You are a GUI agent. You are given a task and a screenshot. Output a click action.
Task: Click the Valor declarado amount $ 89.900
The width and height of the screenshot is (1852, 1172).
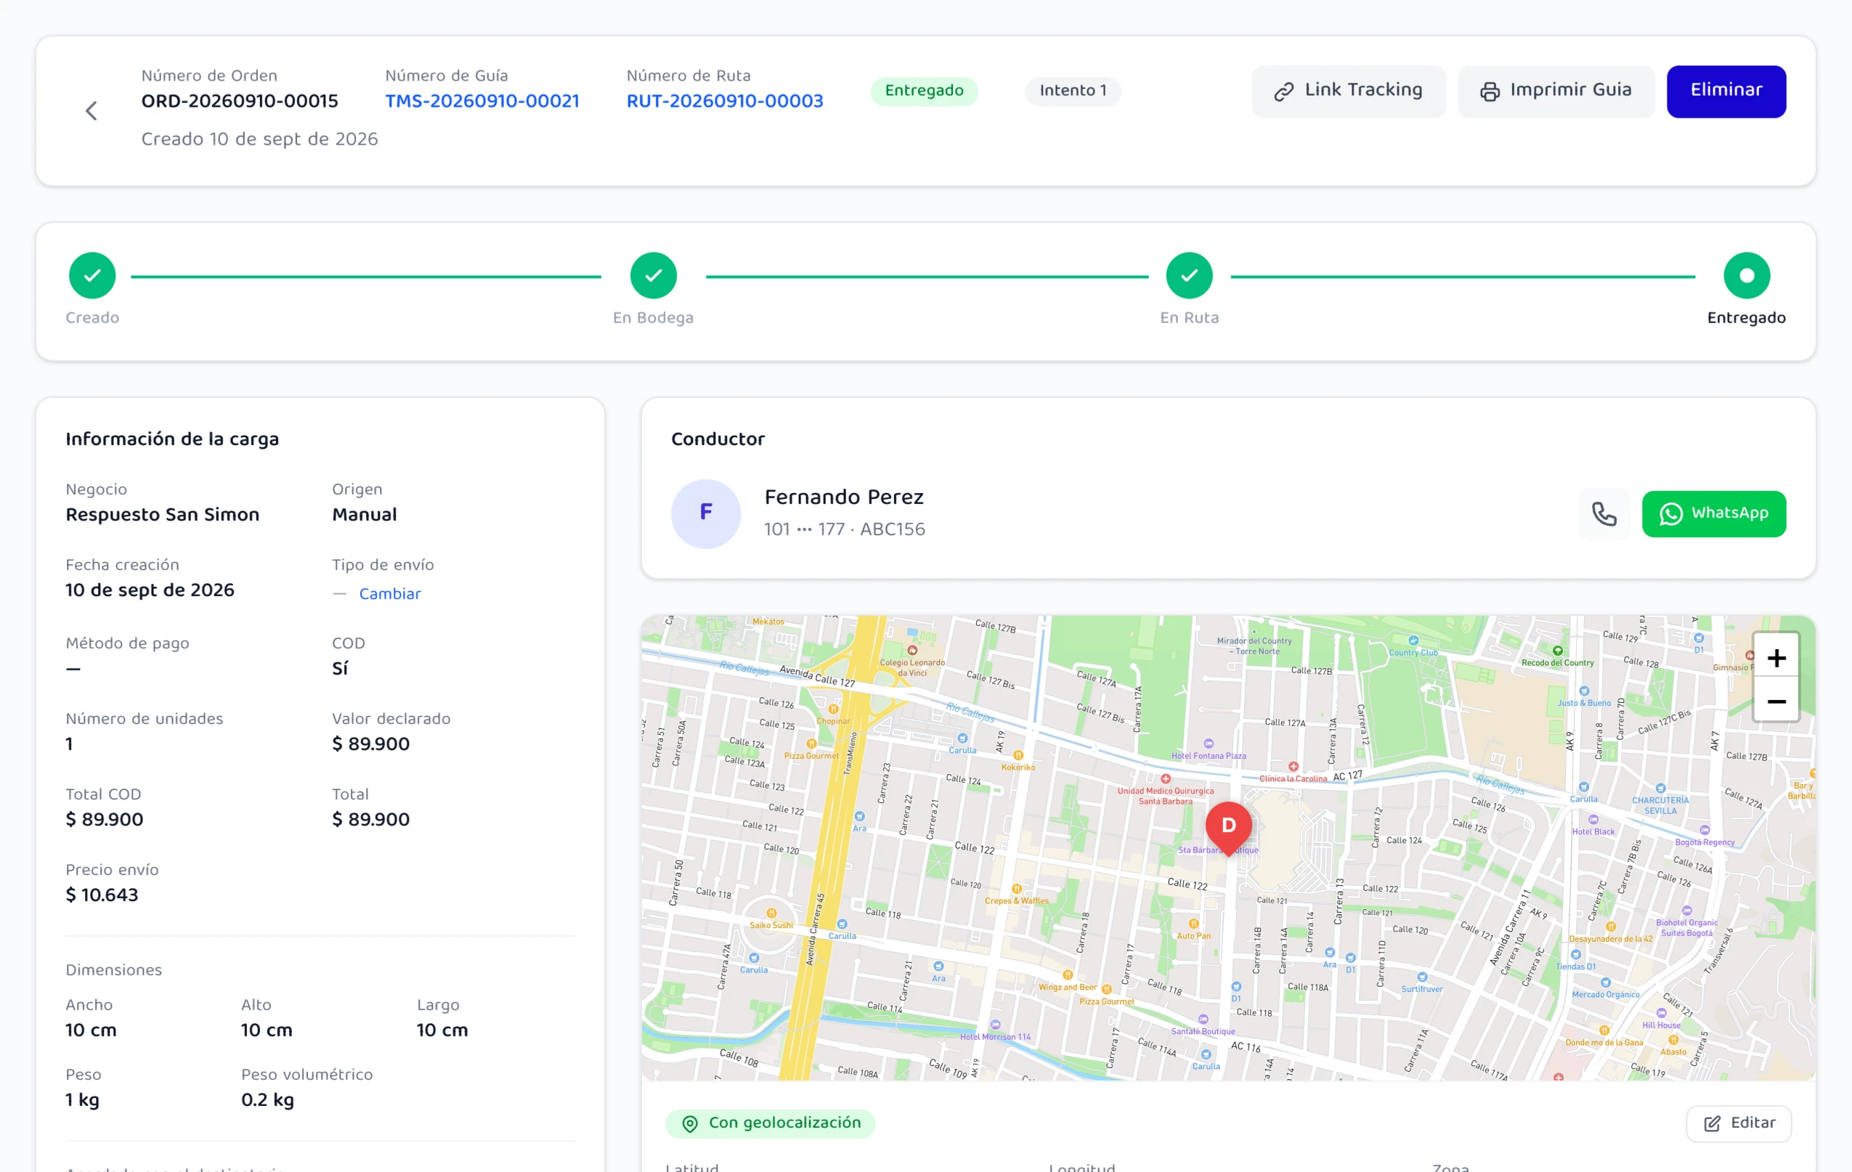point(370,744)
